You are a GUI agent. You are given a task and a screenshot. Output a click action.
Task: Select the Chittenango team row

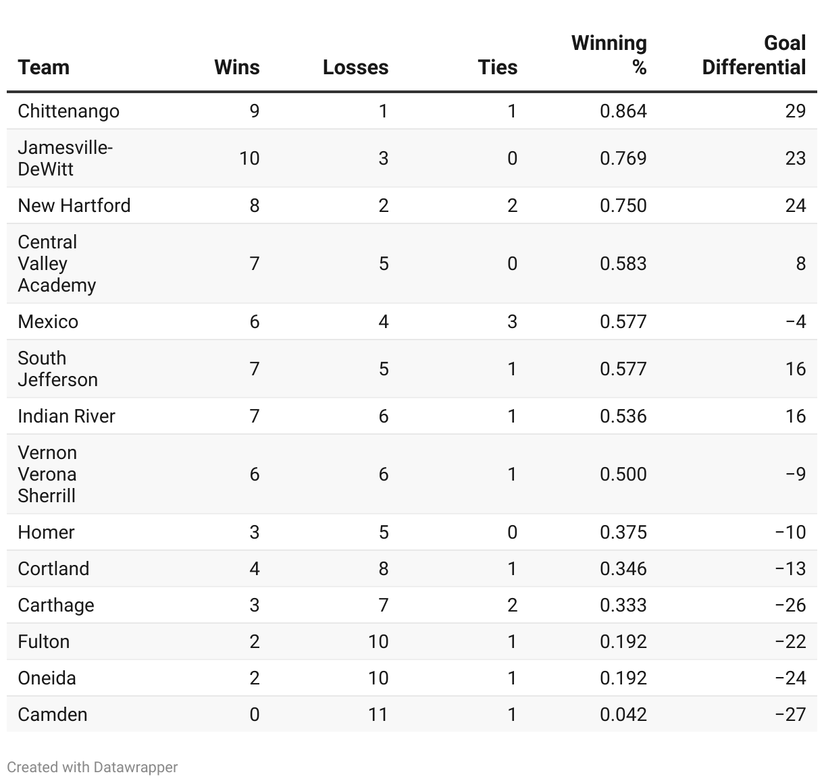68,111
